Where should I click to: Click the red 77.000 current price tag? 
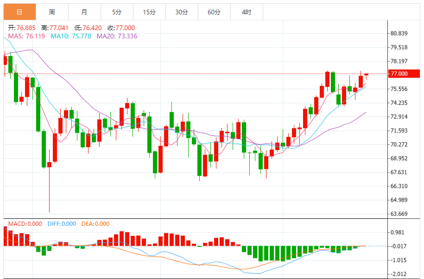(404, 74)
